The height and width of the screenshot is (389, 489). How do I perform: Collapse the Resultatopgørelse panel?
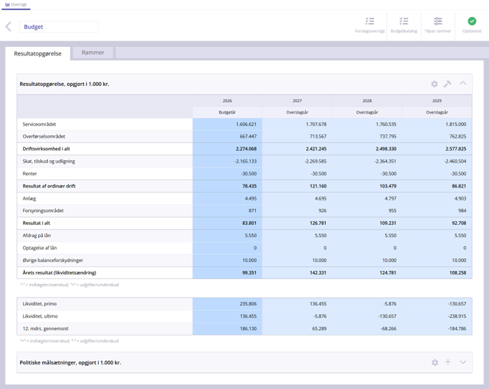pos(463,84)
